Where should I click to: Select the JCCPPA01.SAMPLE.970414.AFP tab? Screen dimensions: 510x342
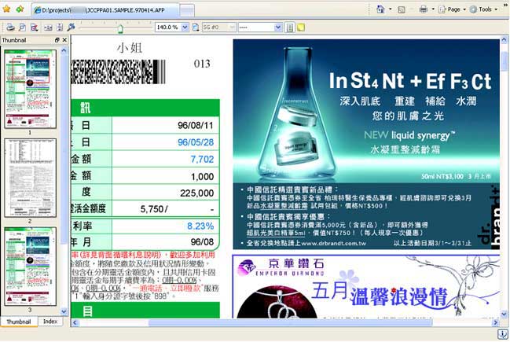[x=105, y=10]
